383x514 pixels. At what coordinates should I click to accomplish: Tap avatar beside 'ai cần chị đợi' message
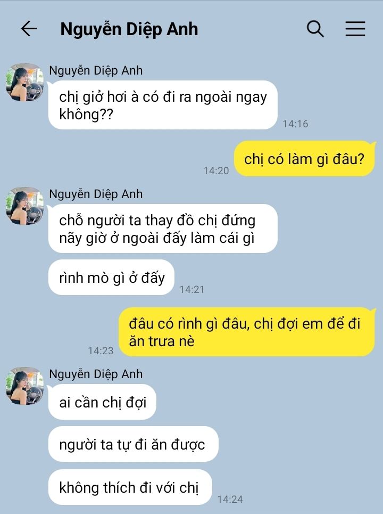coord(25,386)
